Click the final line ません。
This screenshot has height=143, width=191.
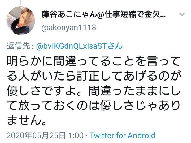27,120
